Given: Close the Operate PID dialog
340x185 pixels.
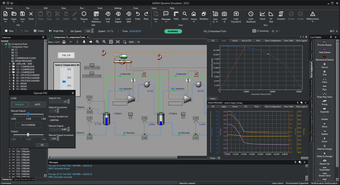Looking at the screenshot, I should click(x=72, y=93).
